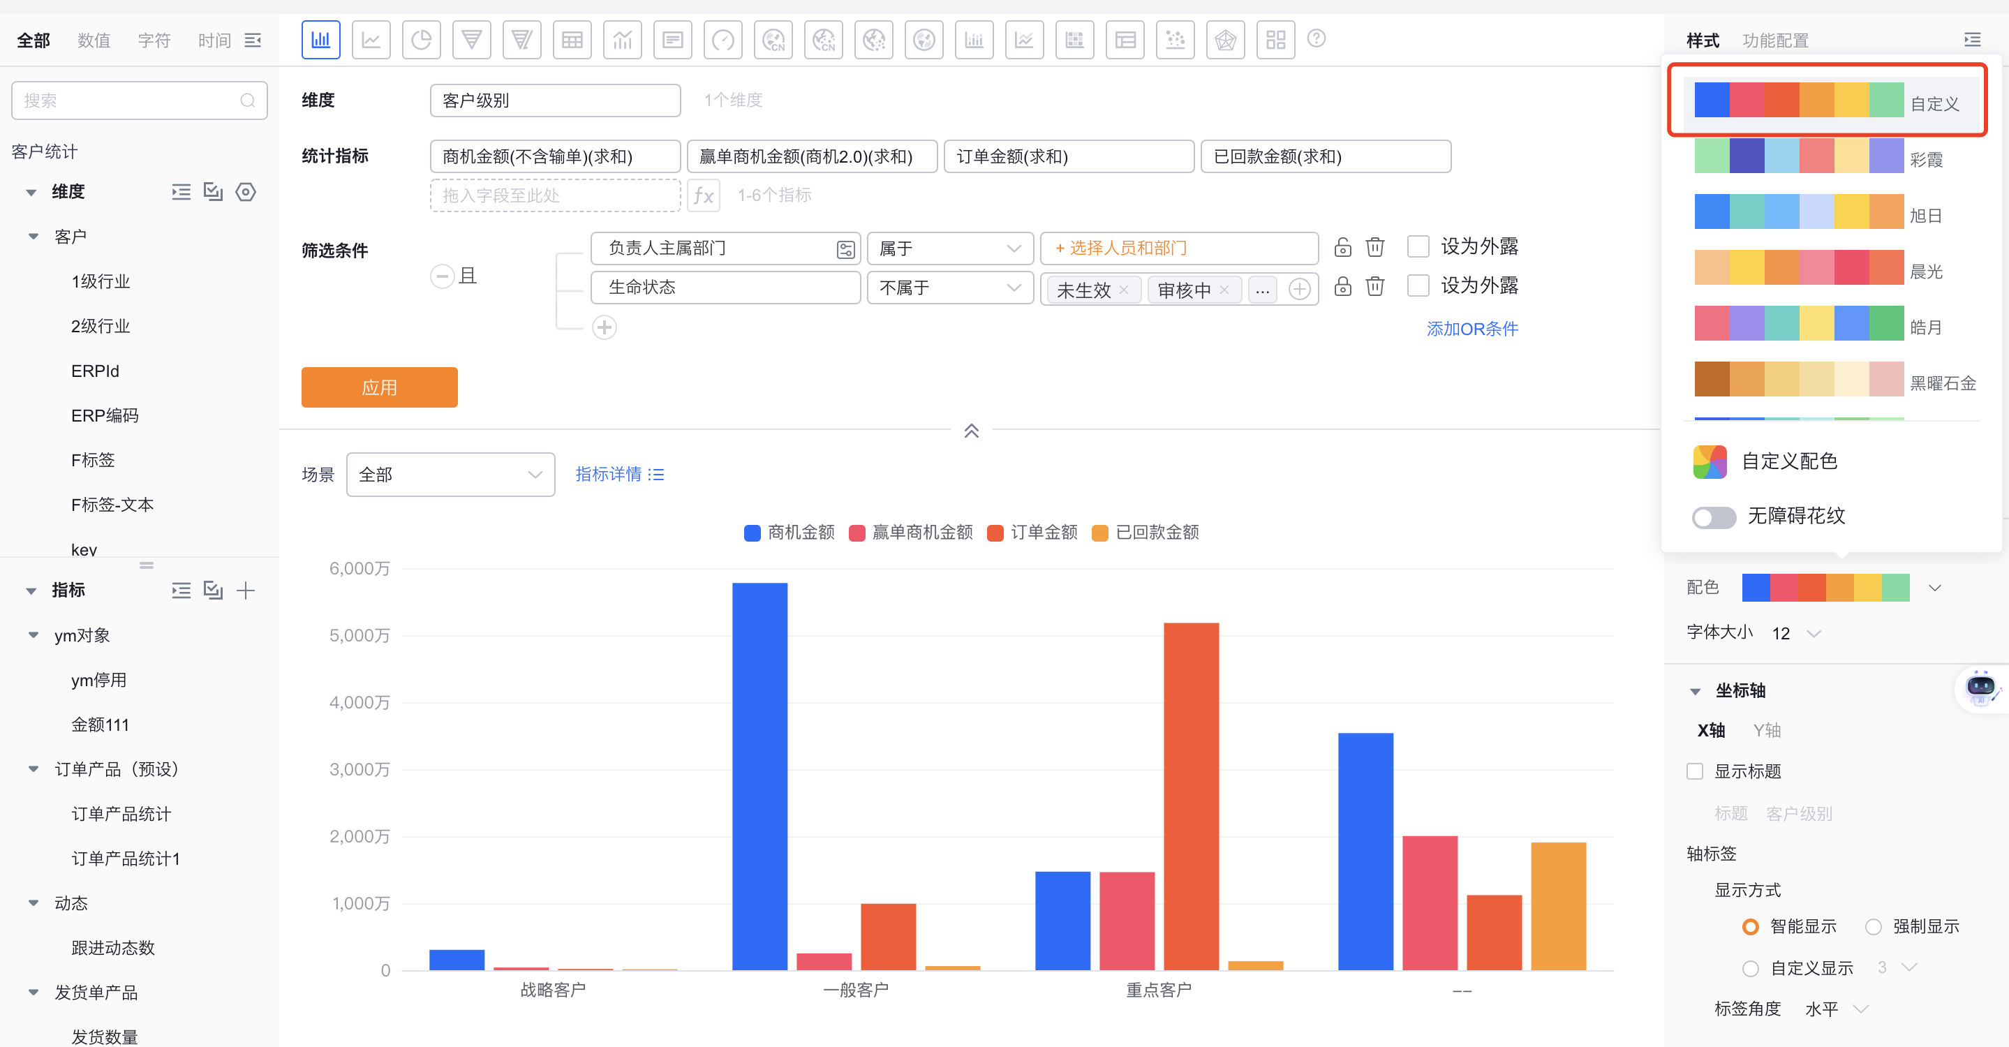This screenshot has width=2009, height=1047.
Task: Select the text card chart icon
Action: pos(672,40)
